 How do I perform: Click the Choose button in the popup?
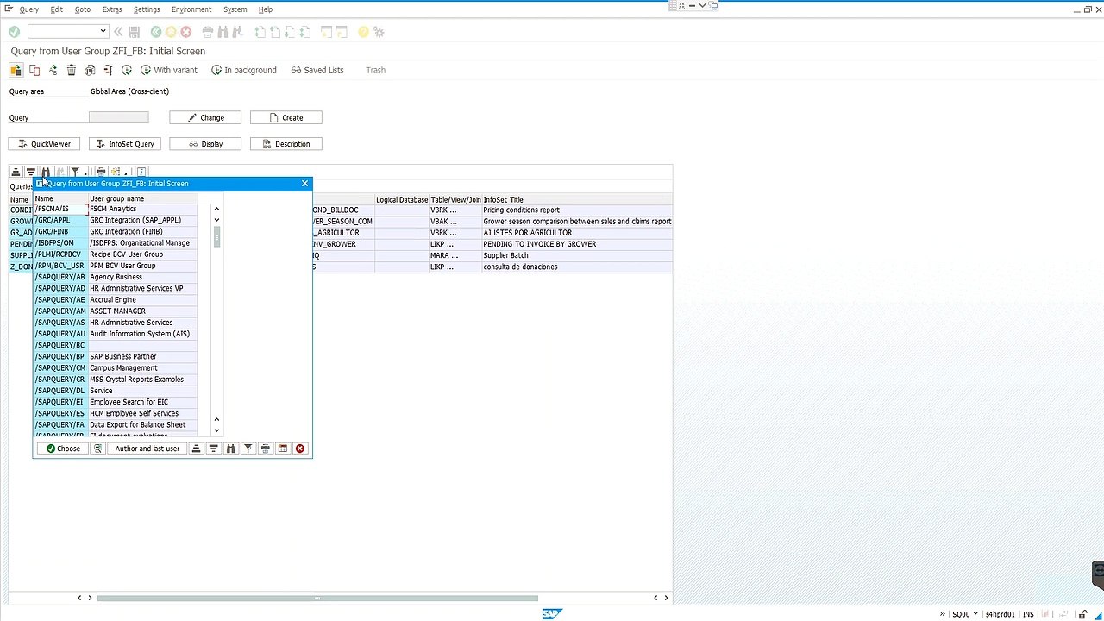(63, 448)
